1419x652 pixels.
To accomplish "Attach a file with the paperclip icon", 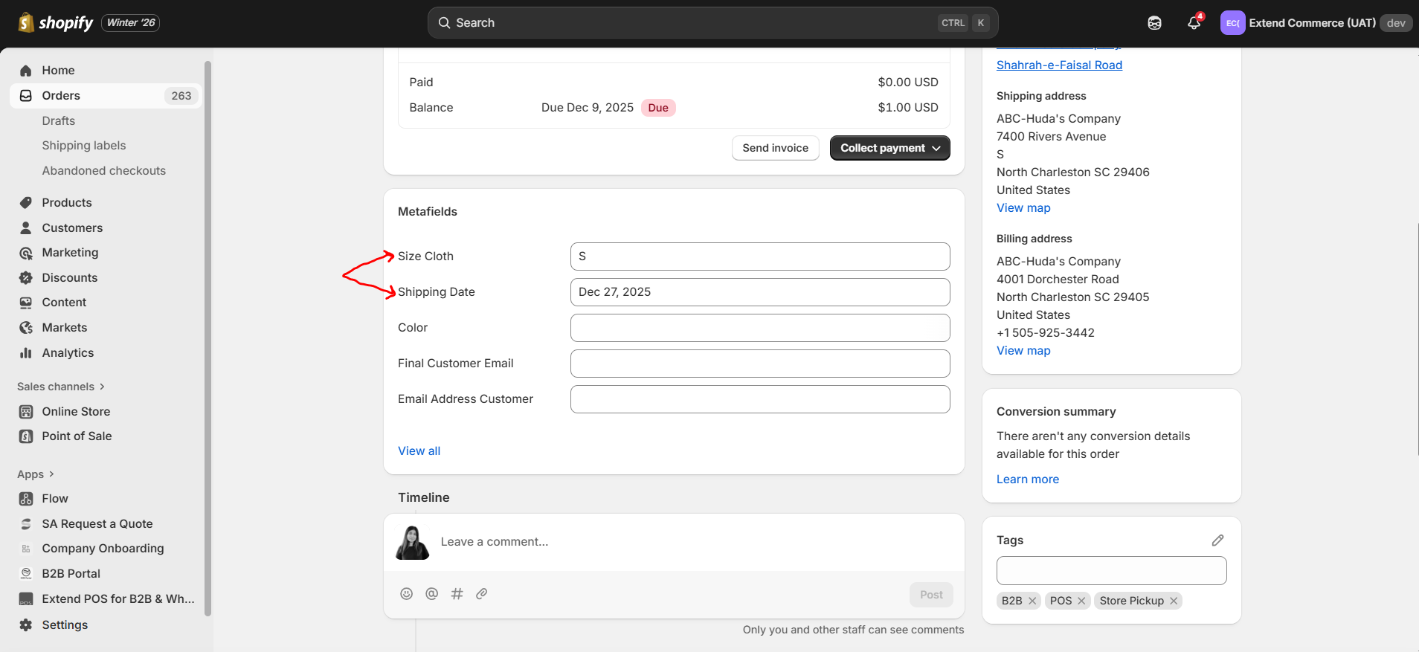I will [482, 593].
